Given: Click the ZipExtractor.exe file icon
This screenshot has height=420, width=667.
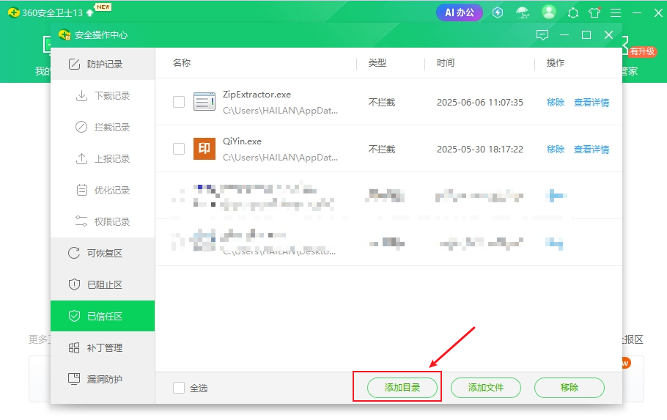Looking at the screenshot, I should [x=204, y=102].
